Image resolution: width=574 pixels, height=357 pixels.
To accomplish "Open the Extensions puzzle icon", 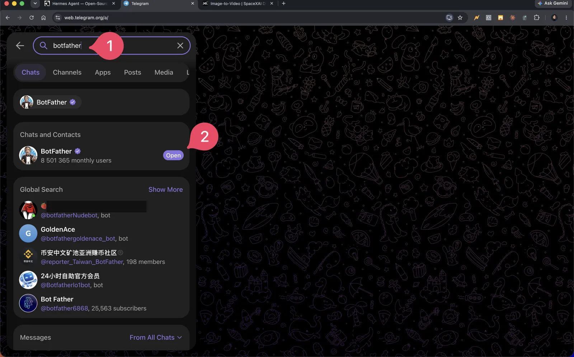I will click(537, 18).
